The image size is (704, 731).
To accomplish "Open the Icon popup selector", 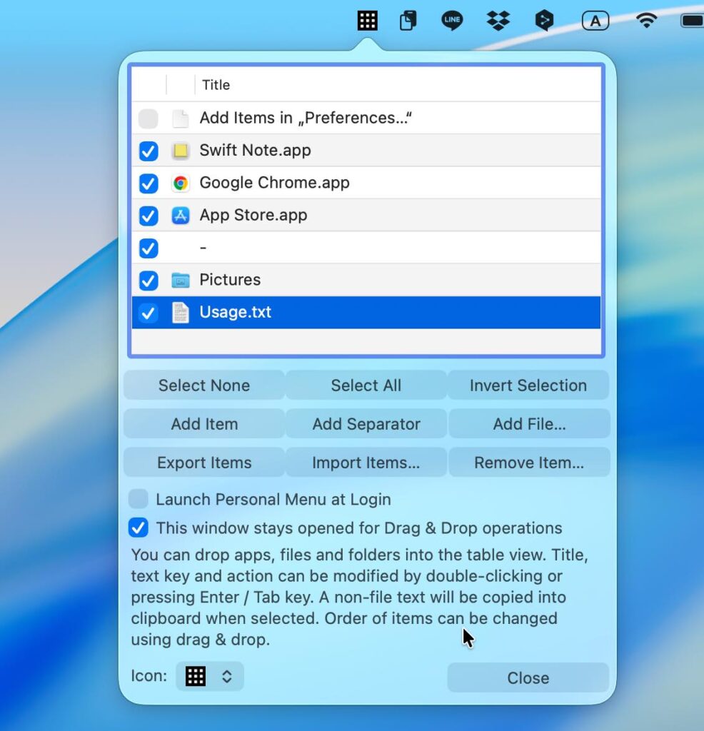I will click(x=210, y=676).
